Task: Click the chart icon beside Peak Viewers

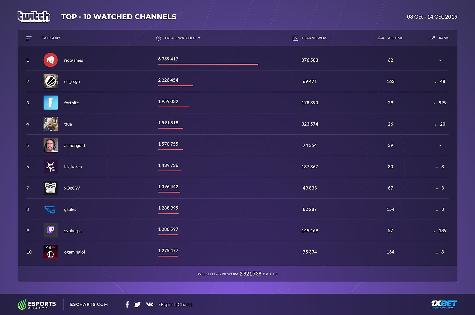Action: 295,38
